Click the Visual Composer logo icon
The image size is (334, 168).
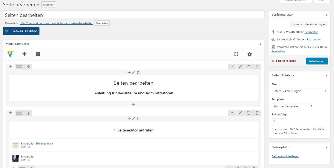10,54
